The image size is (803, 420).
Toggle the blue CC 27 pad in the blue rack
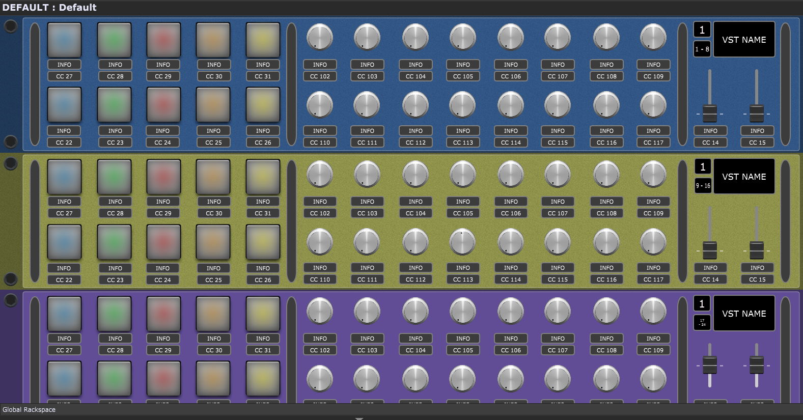(x=64, y=40)
